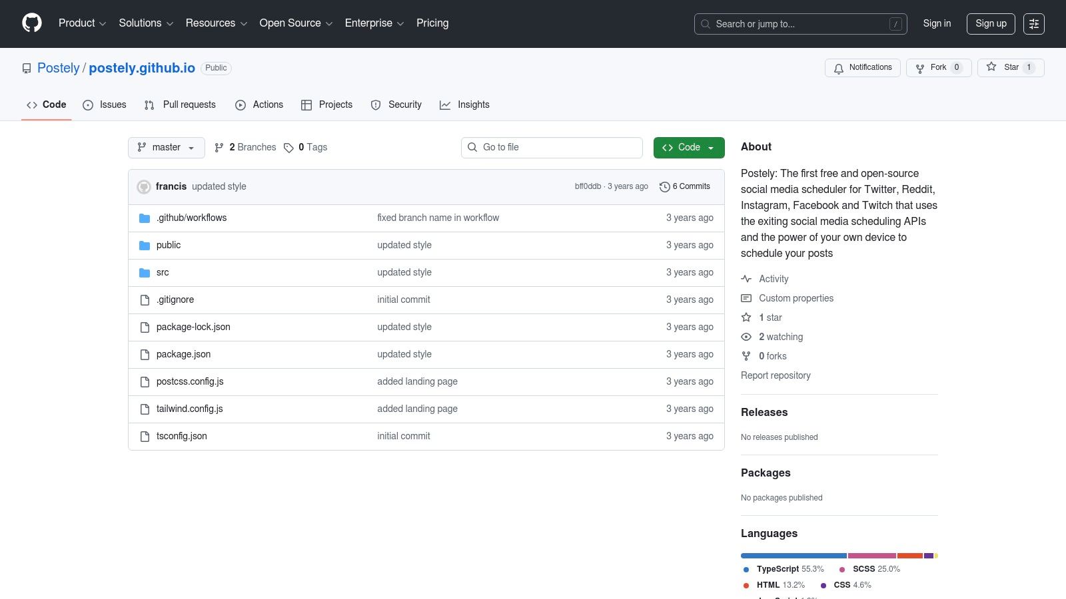Click the eye icon next to 2 watching

(746, 337)
